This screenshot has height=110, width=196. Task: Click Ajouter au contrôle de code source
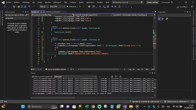[x=145, y=101]
